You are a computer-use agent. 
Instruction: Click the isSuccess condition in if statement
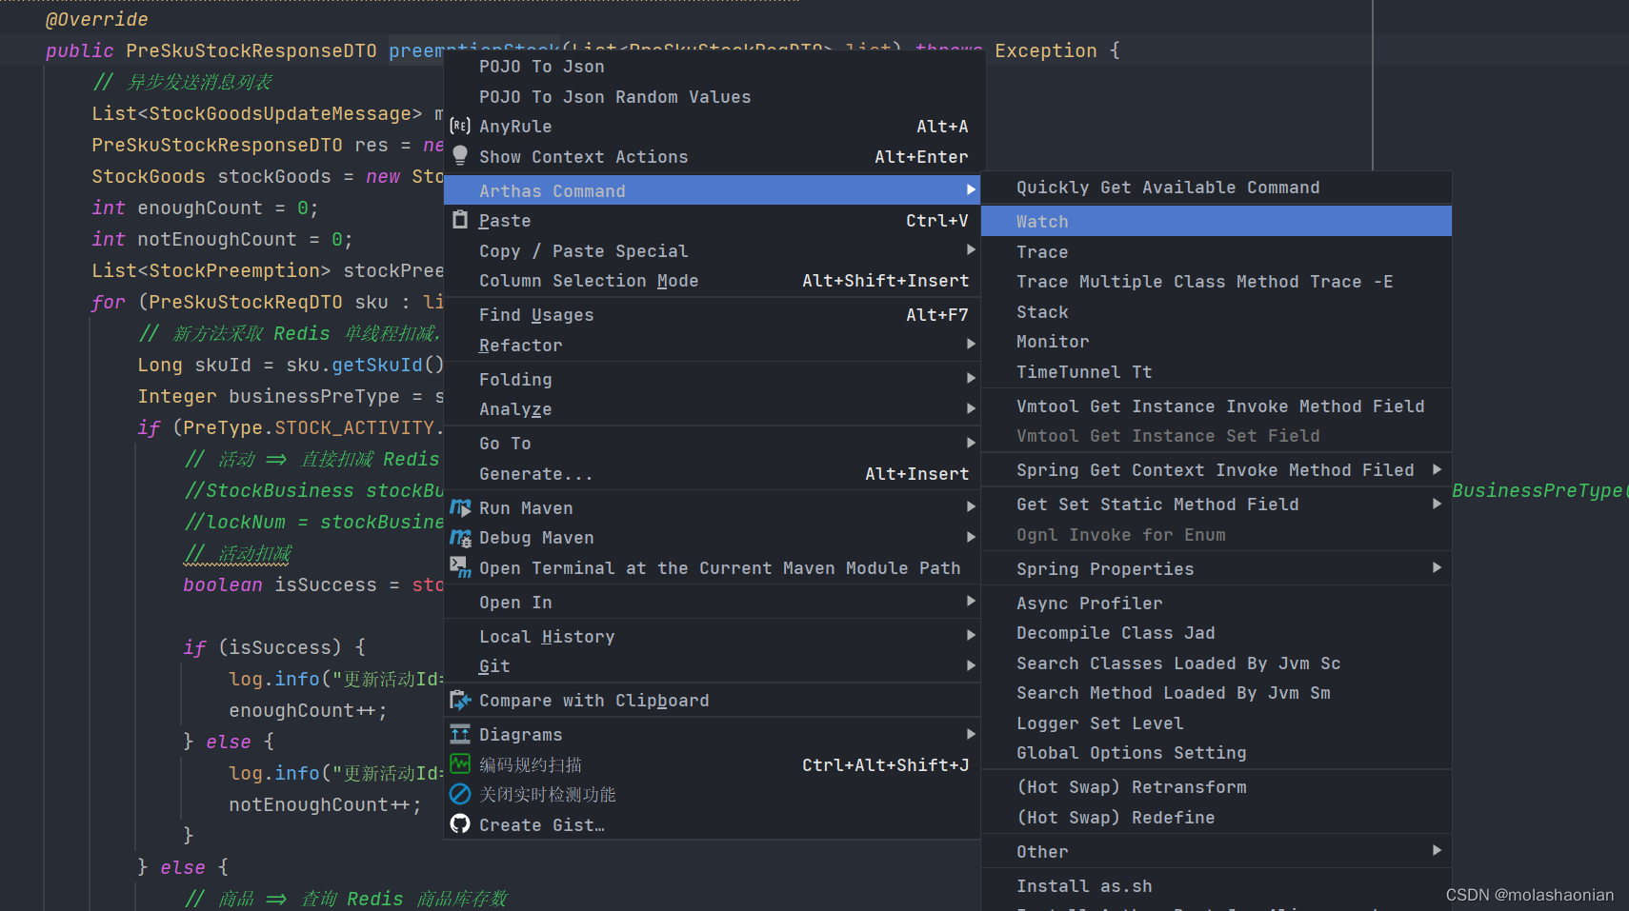coord(280,647)
